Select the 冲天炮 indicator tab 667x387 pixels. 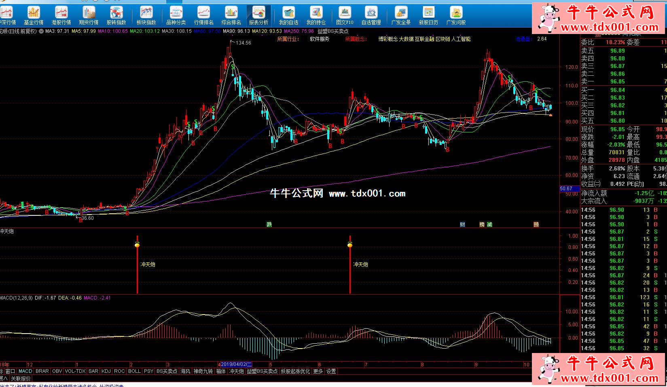coord(236,371)
